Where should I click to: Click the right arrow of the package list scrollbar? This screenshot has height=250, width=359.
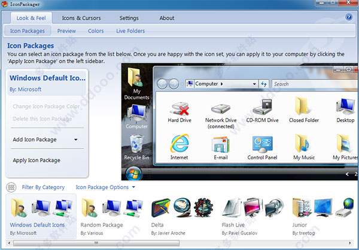click(x=350, y=243)
